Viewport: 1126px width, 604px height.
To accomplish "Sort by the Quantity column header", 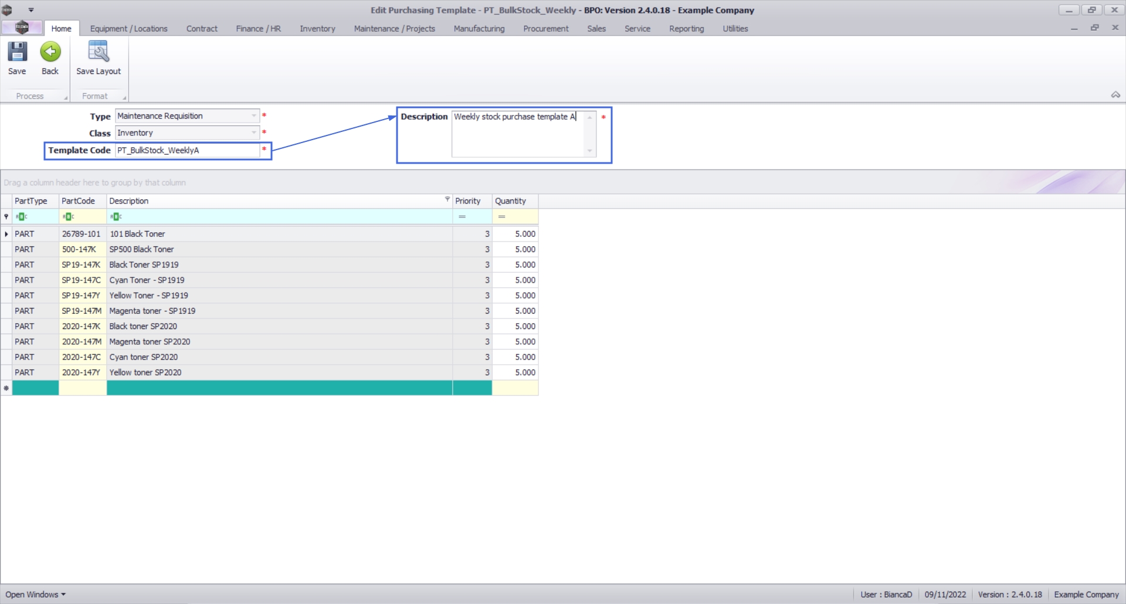I will pyautogui.click(x=515, y=201).
